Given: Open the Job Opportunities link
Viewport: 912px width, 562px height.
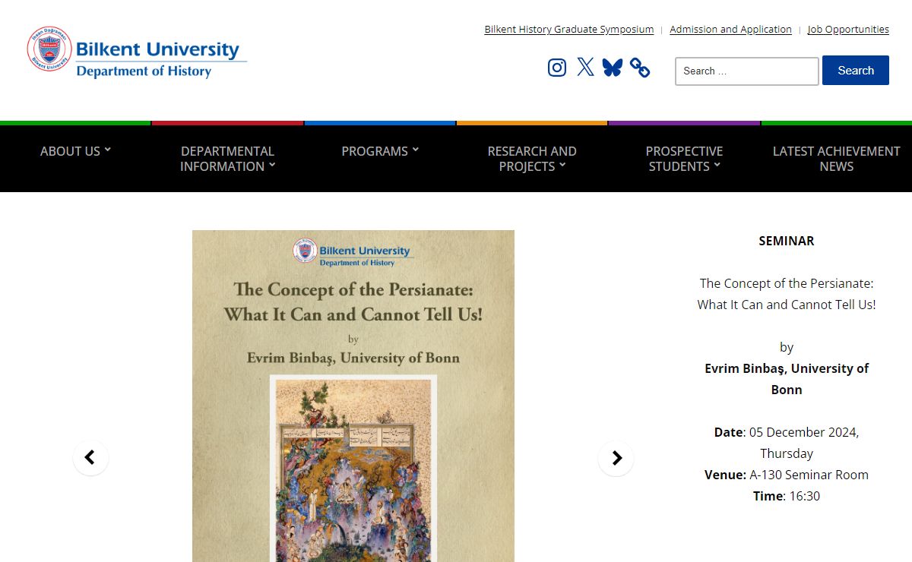Looking at the screenshot, I should [x=848, y=30].
